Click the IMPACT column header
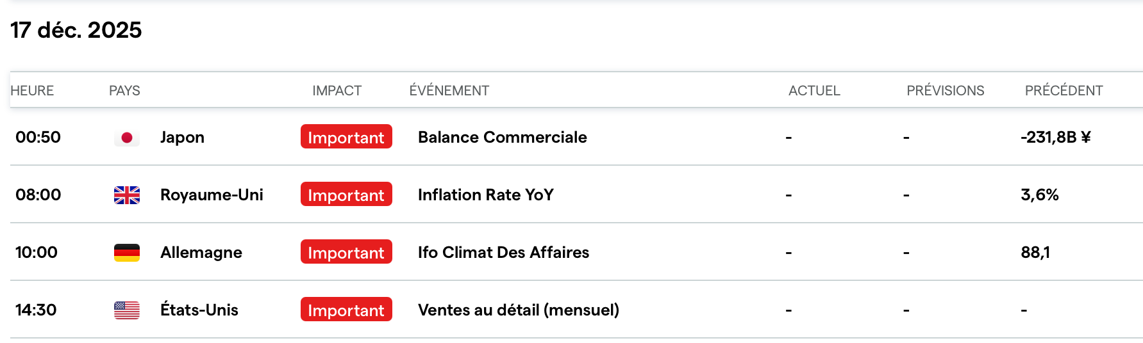Viewport: 1143px width, 343px height. pos(337,91)
